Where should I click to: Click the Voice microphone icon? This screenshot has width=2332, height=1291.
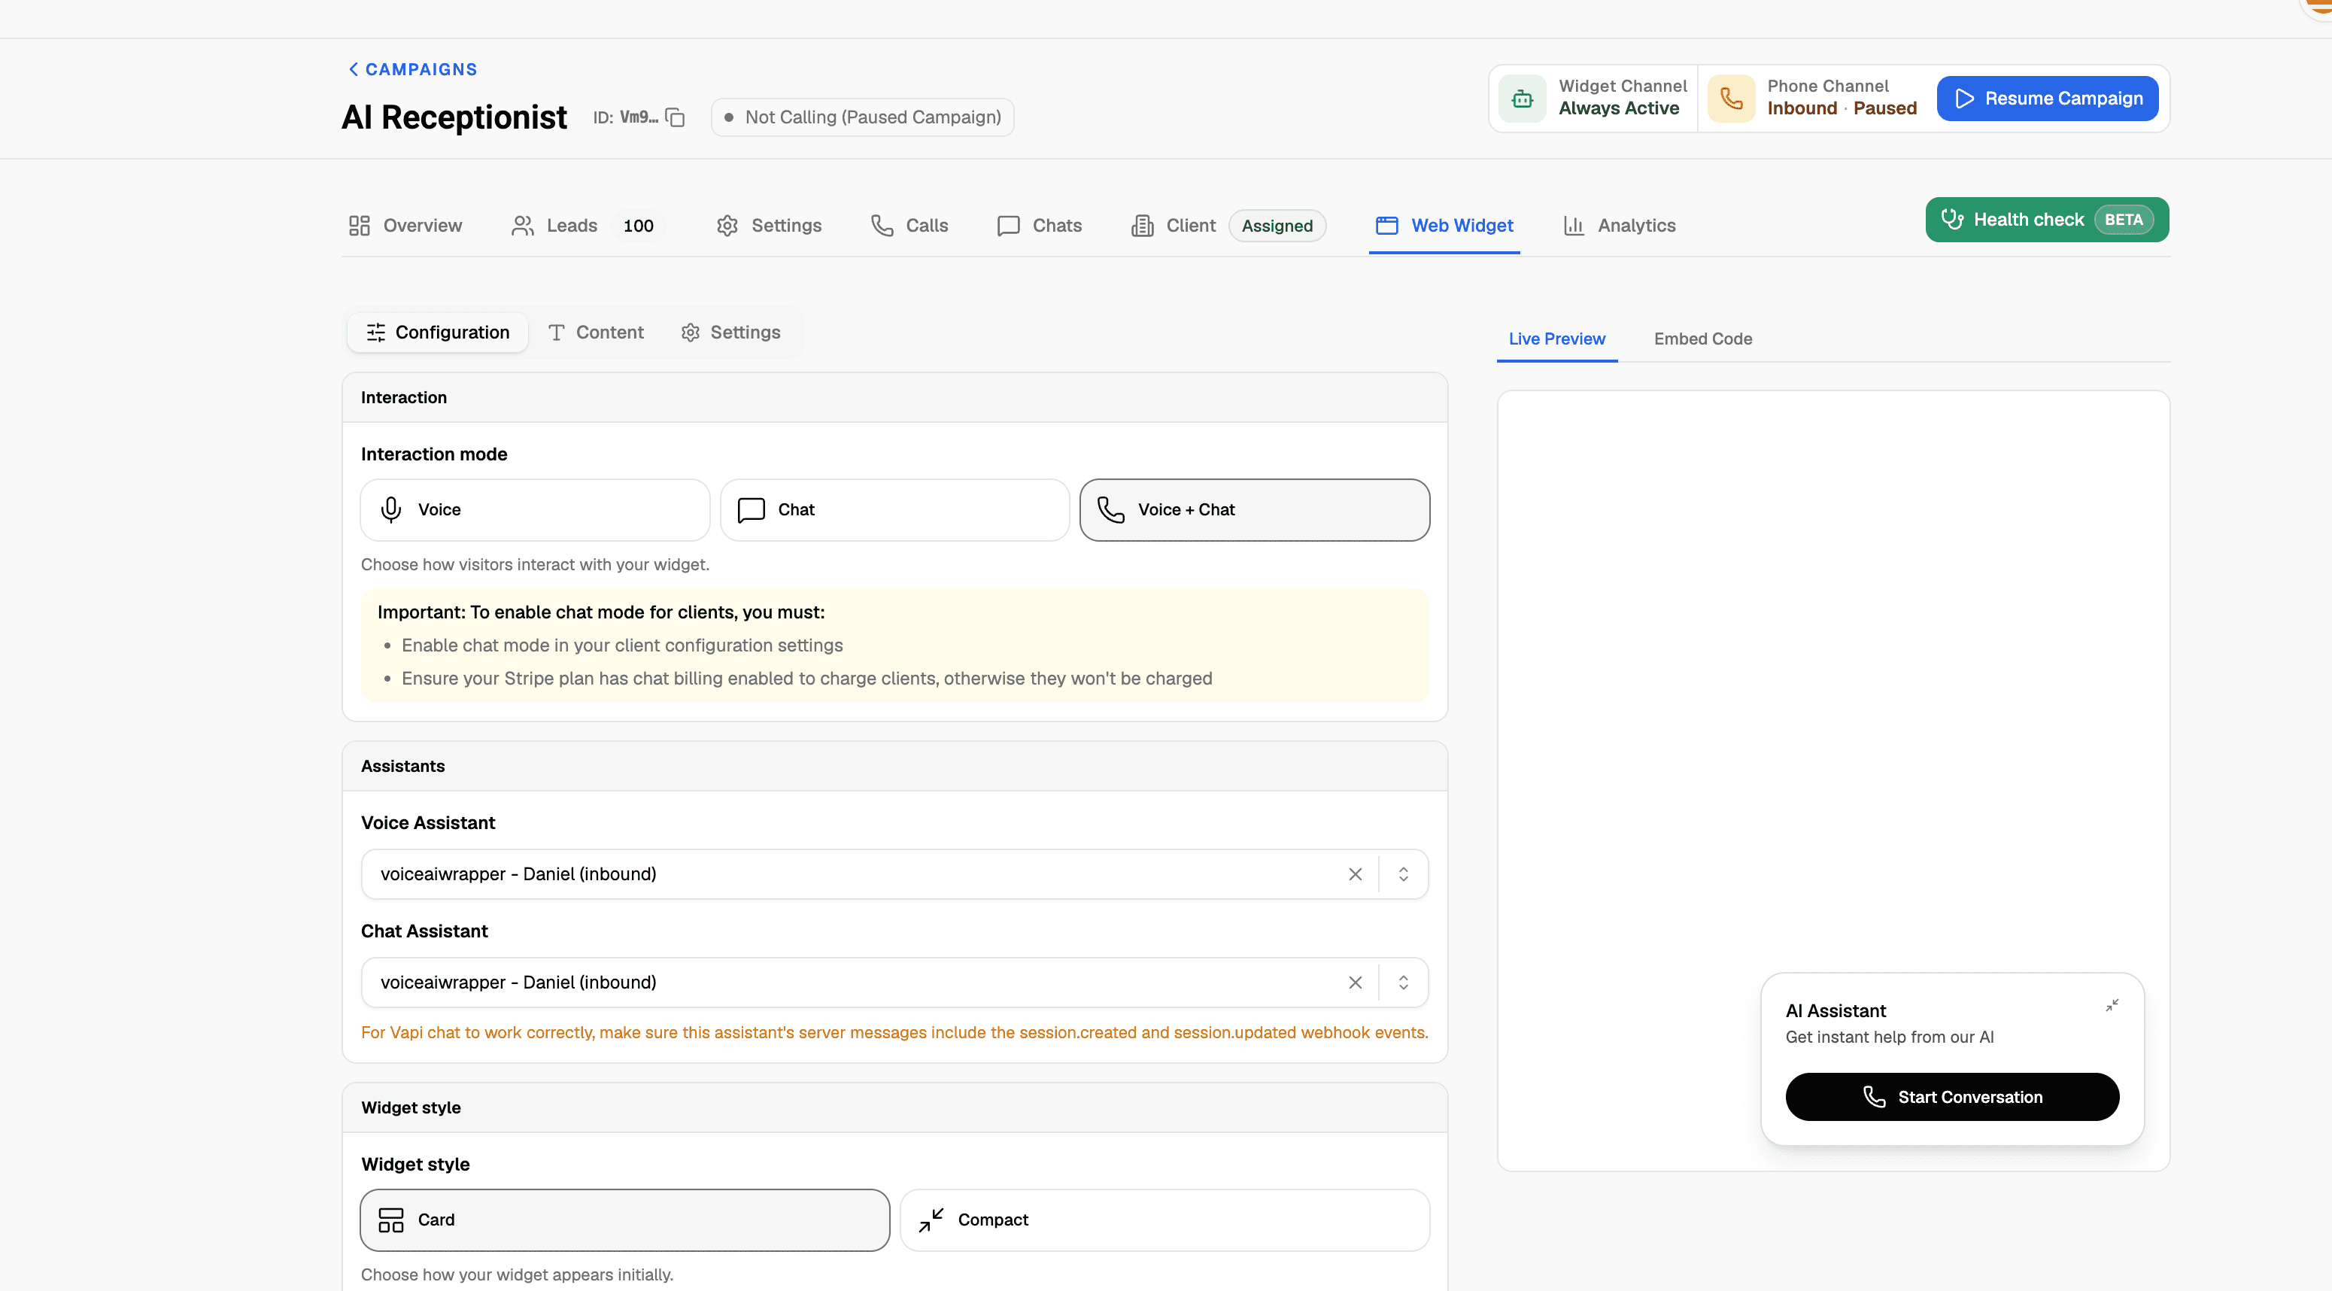point(391,509)
